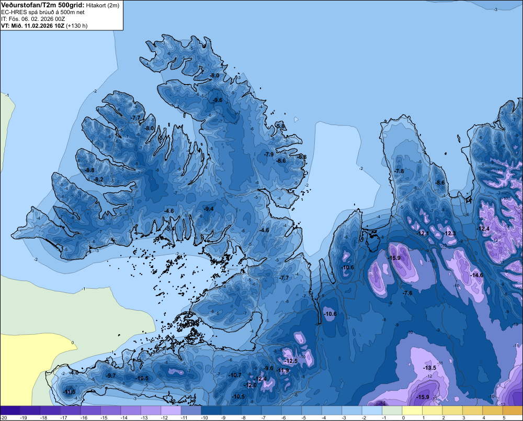Click the -11.9 temperature label

[x=282, y=370]
